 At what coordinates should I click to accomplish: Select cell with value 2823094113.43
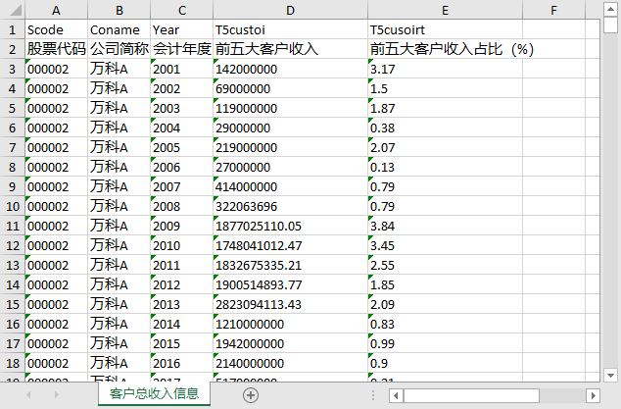pos(290,304)
